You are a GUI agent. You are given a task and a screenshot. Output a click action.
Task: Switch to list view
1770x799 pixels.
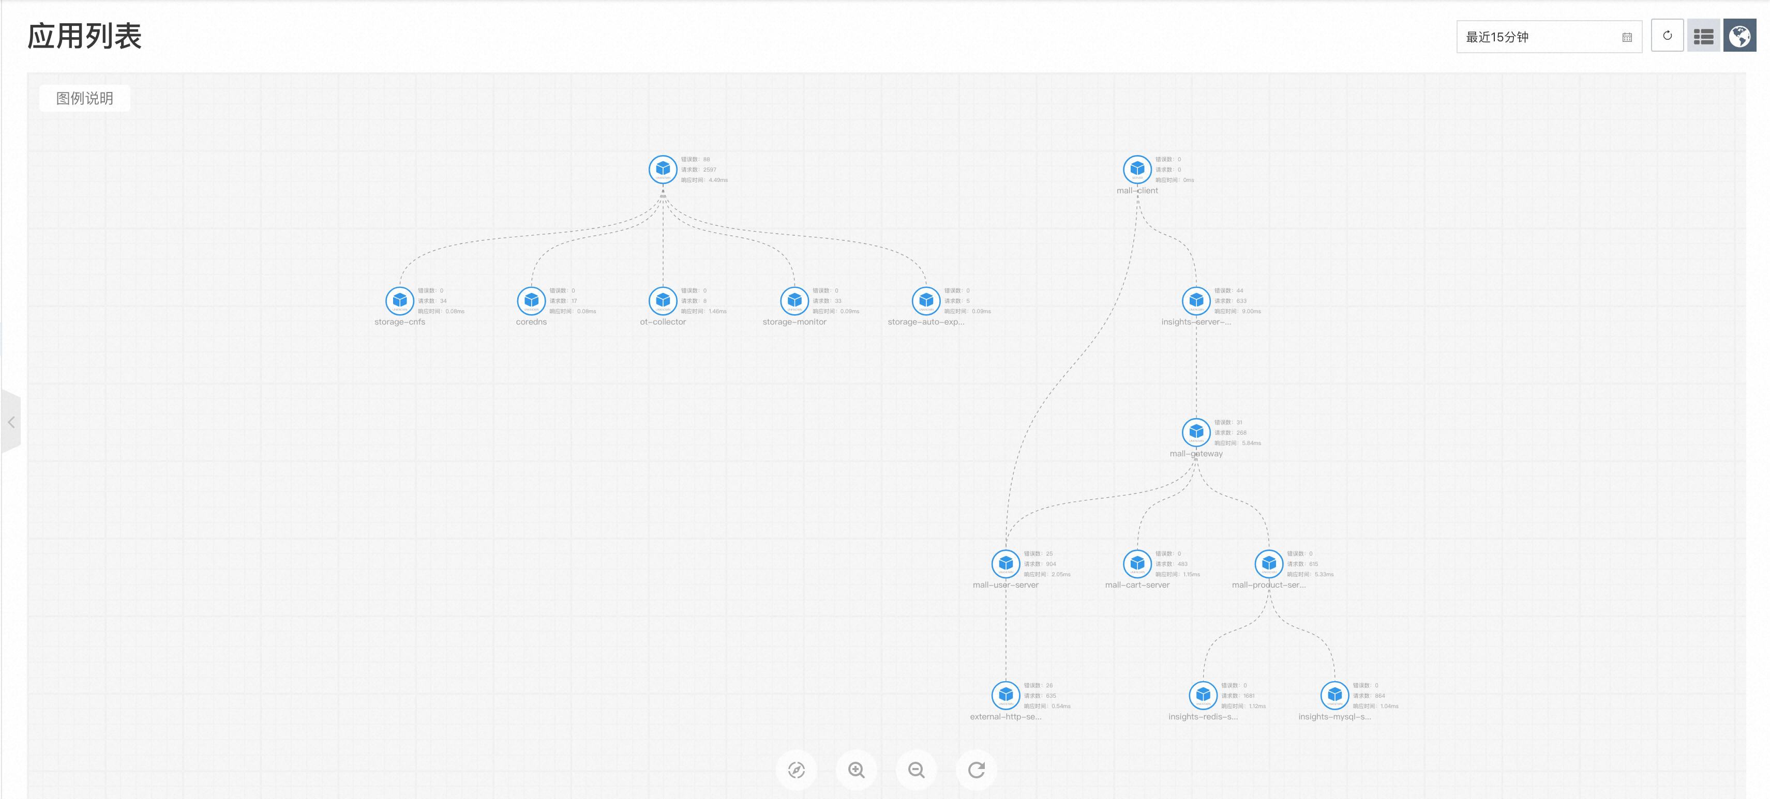point(1703,36)
